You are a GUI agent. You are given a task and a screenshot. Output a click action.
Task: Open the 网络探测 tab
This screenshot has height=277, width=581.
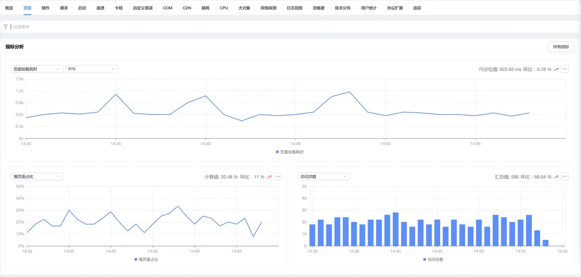[x=268, y=8]
